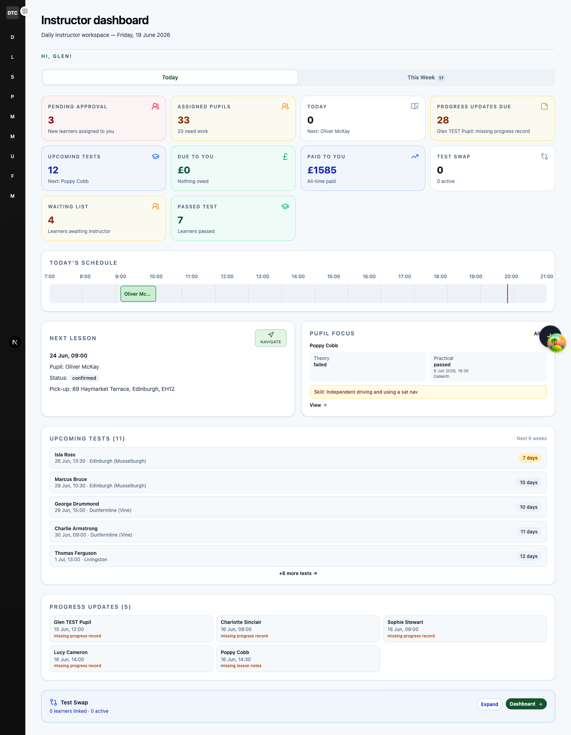Open George Drummond upcoming test row
This screenshot has width=571, height=735.
coord(298,507)
